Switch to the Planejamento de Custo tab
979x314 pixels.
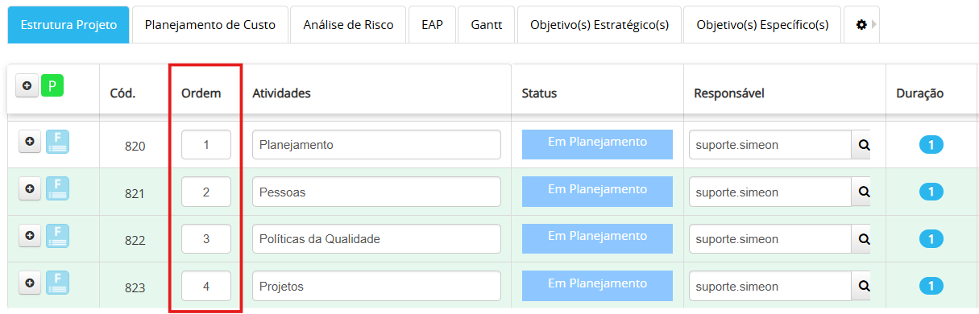210,25
